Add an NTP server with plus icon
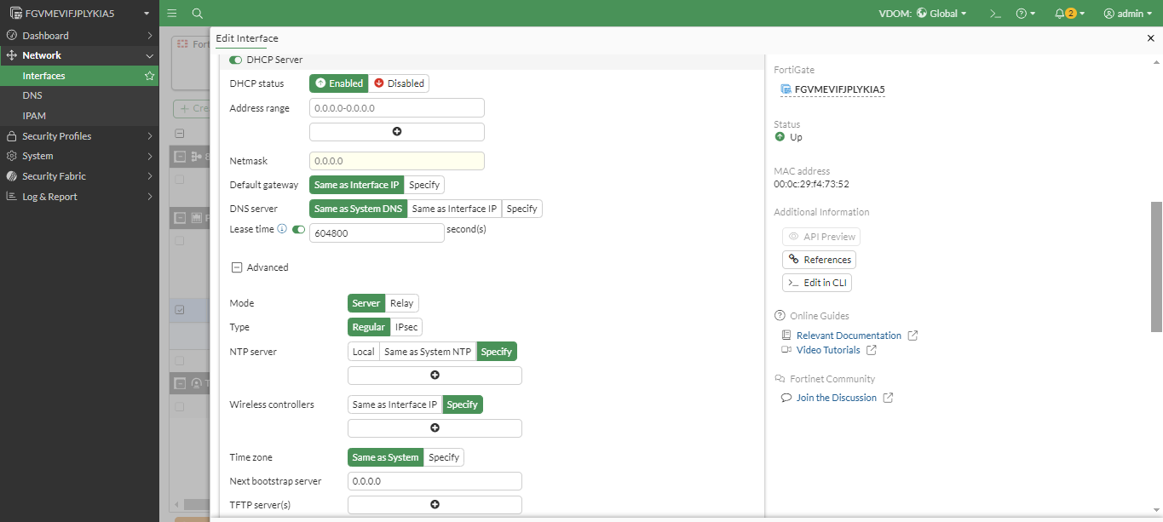Screen dimensions: 1163x522 (435, 376)
